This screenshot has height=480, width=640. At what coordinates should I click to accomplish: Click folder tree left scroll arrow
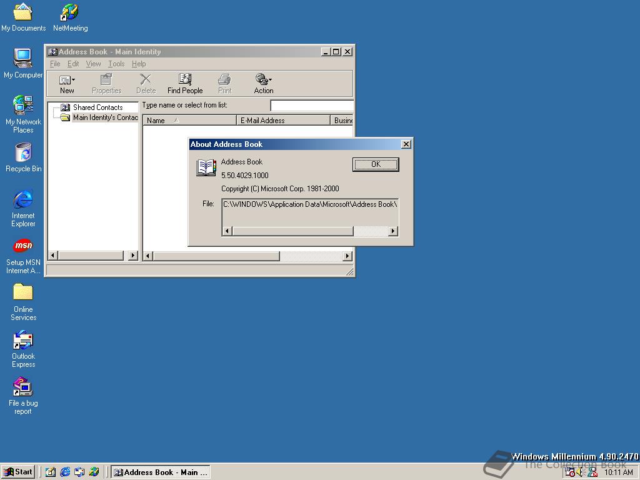point(52,256)
